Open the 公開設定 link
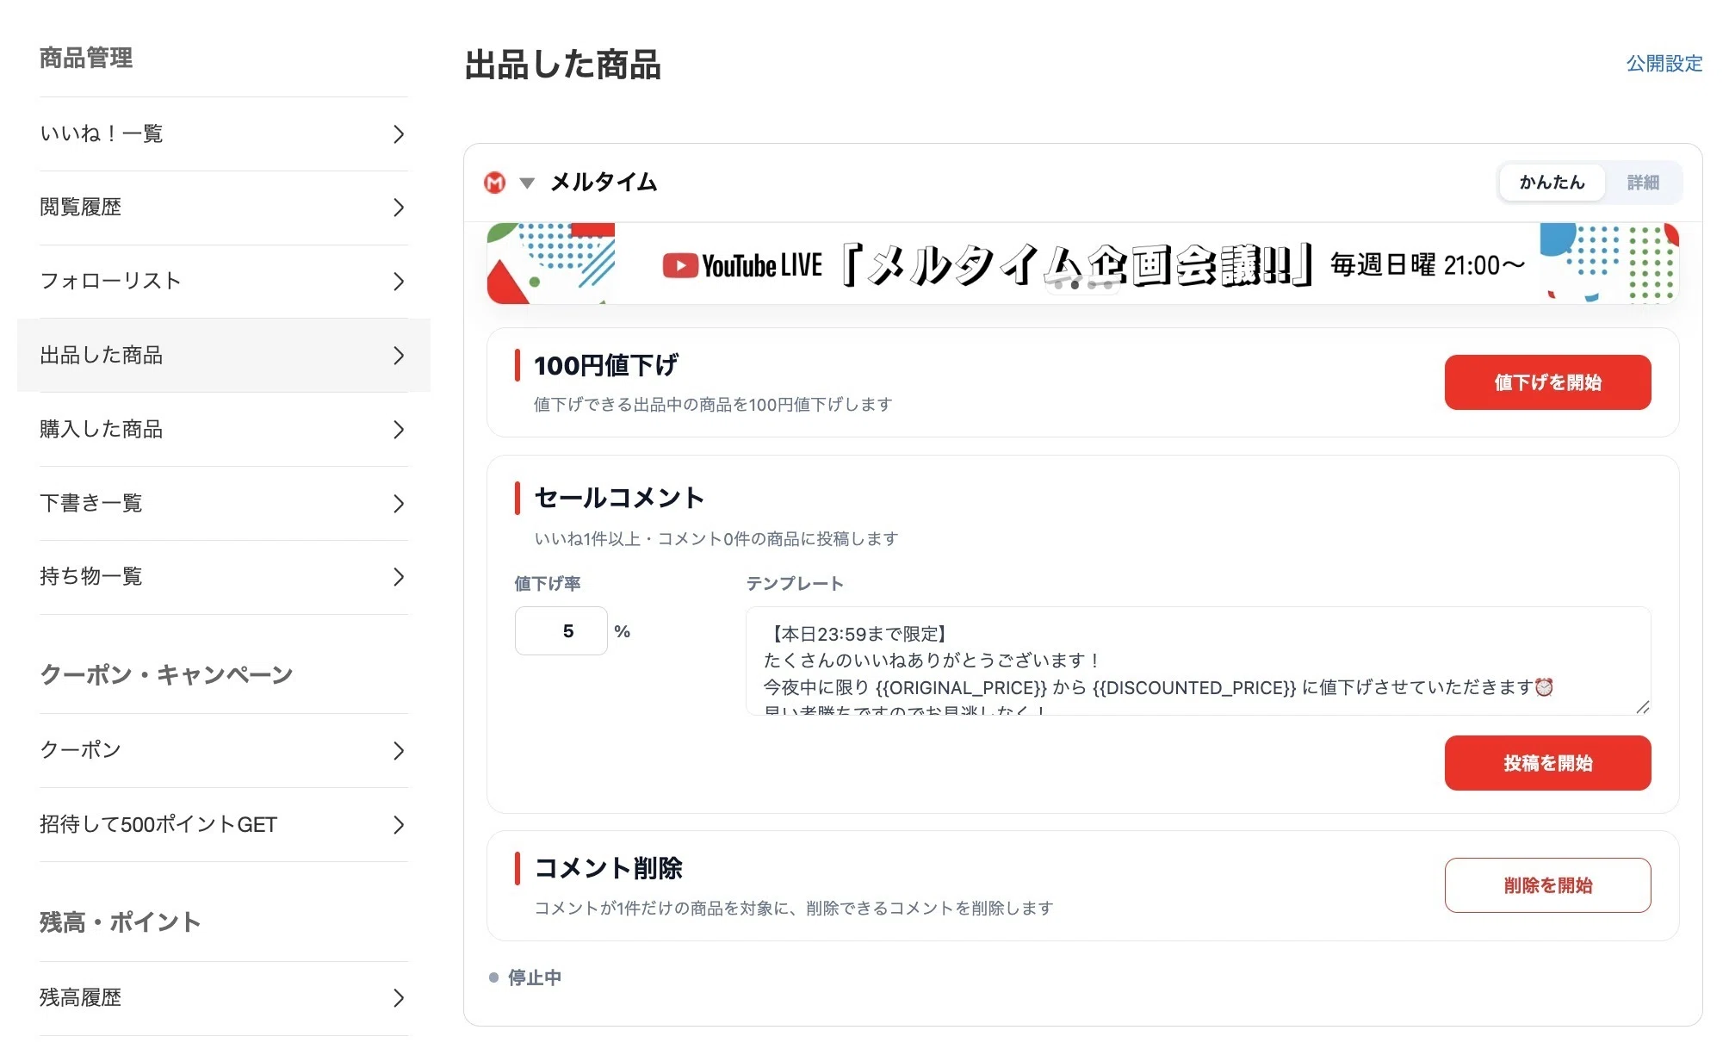 tap(1664, 64)
